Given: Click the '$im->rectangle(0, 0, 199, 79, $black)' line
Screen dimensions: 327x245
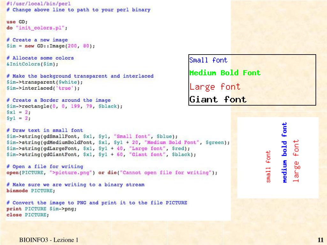Looking at the screenshot, I should coord(65,106).
